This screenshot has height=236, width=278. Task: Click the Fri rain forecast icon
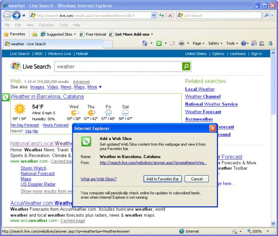108,113
